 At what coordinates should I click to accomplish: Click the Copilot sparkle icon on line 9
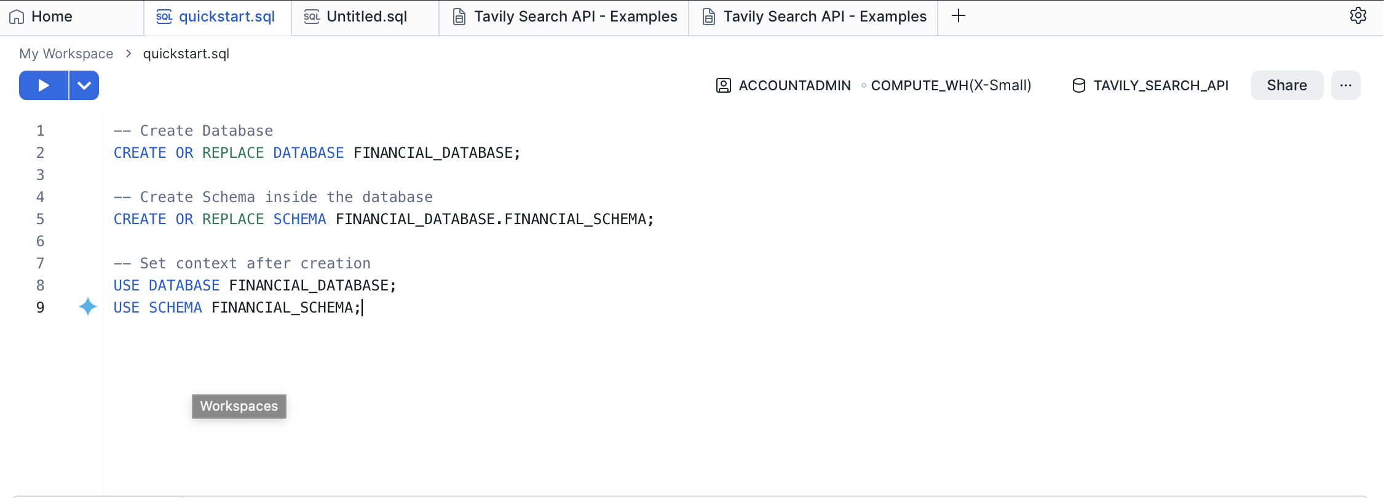pyautogui.click(x=88, y=306)
